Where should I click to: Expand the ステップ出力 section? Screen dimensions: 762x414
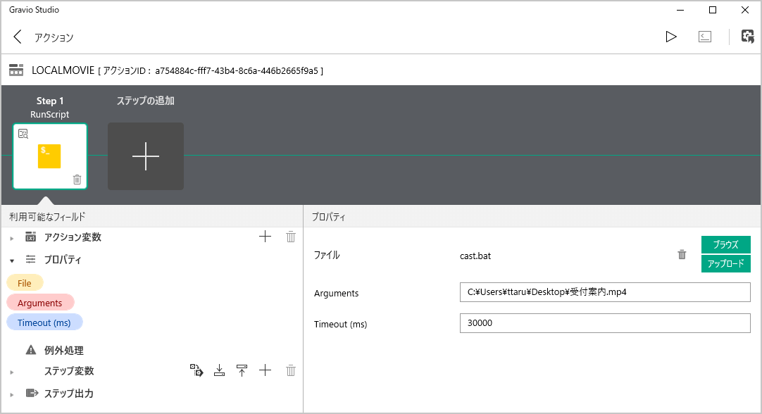12,394
